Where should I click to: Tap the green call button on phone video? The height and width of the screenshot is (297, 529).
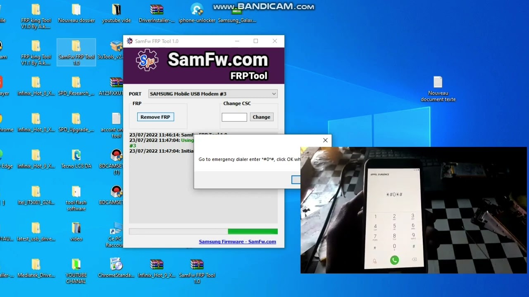(x=394, y=260)
